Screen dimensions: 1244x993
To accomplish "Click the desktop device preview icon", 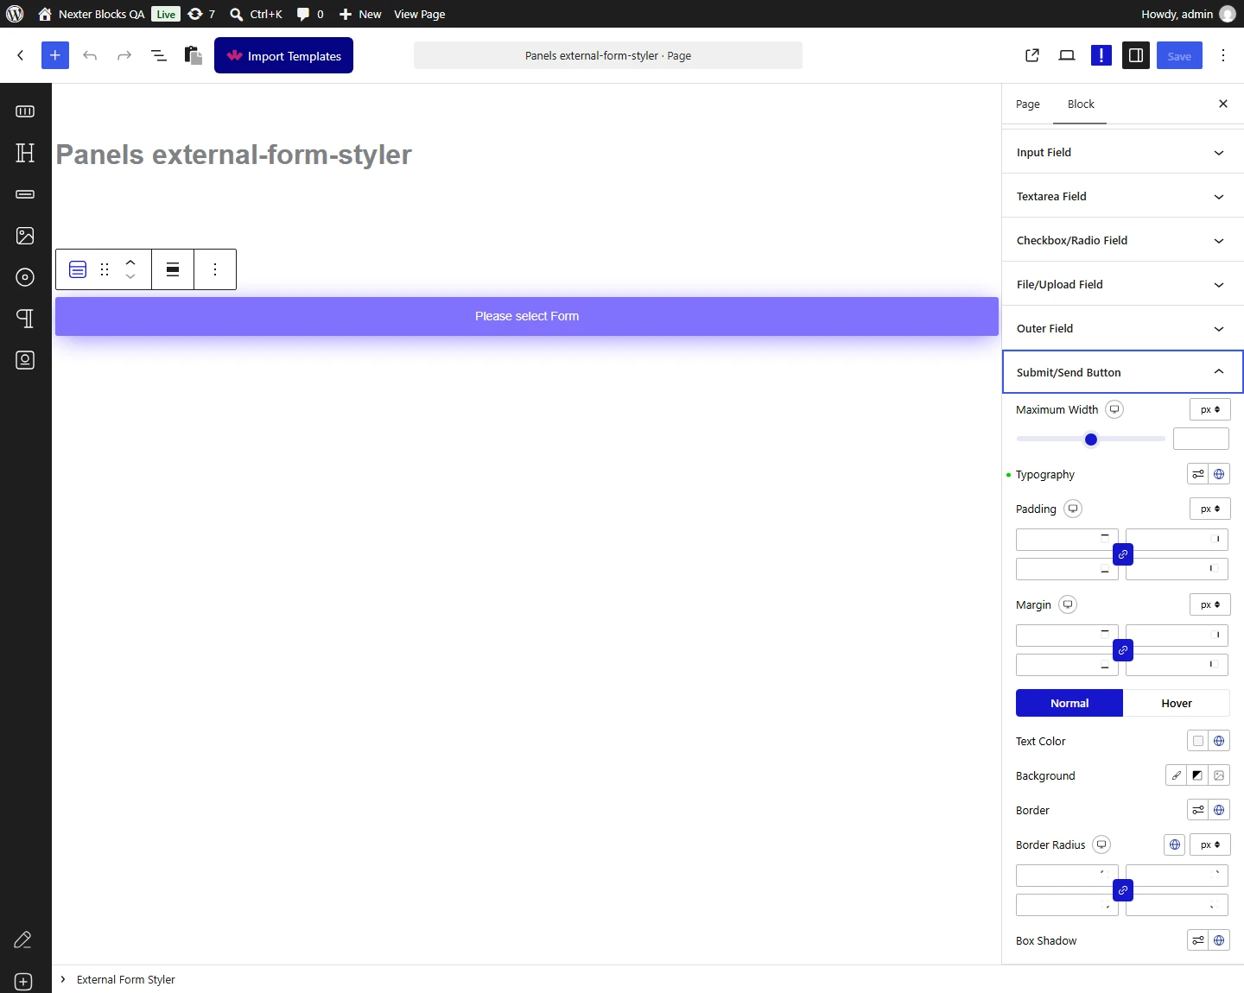I will click(x=1067, y=55).
